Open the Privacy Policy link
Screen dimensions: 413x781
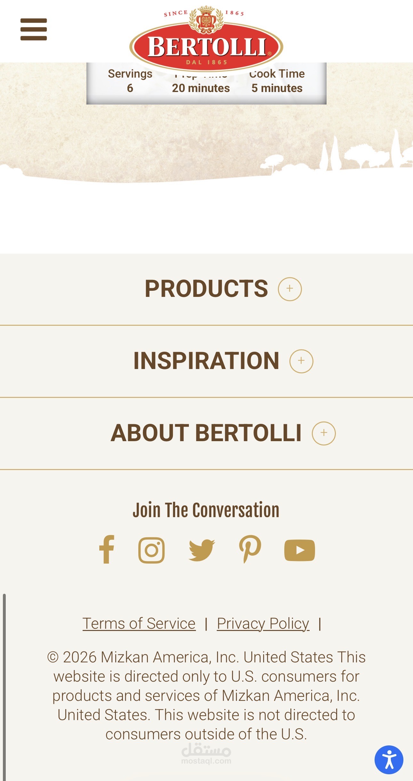click(263, 624)
